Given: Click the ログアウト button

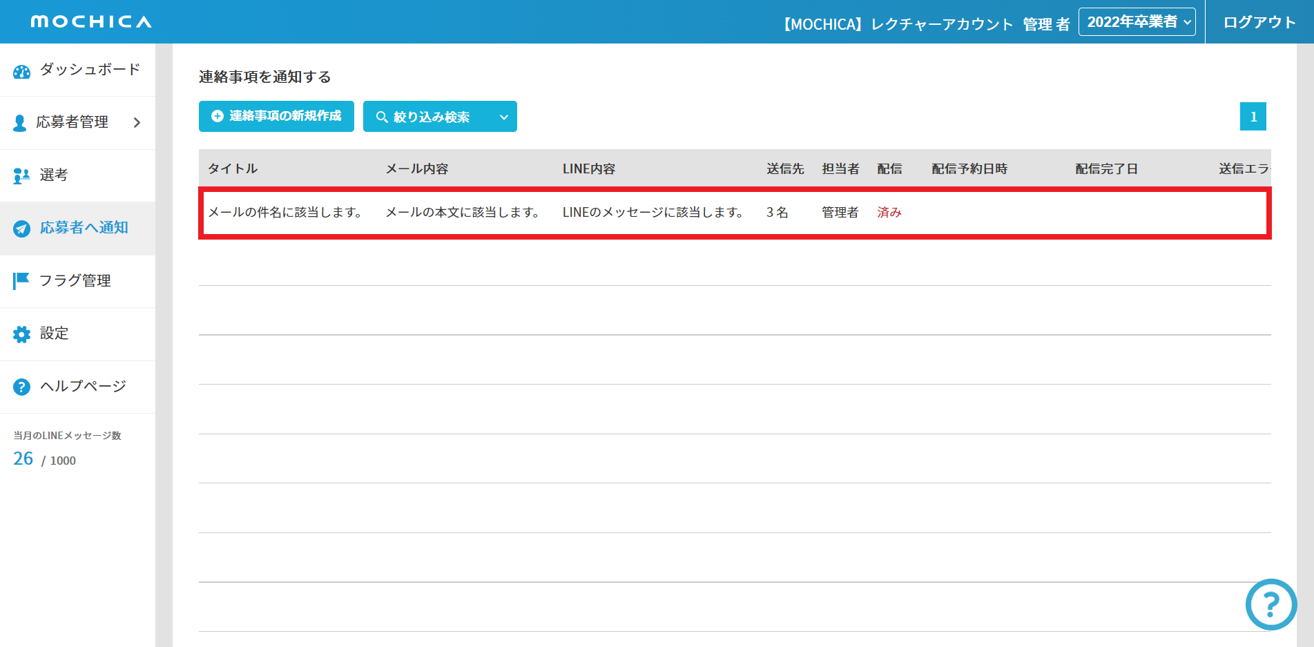Looking at the screenshot, I should point(1259,22).
